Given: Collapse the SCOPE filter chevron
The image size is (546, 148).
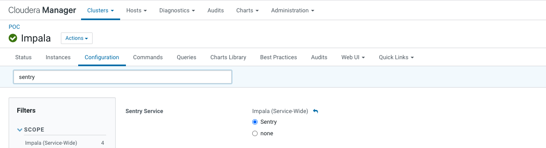Looking at the screenshot, I should pyautogui.click(x=19, y=129).
